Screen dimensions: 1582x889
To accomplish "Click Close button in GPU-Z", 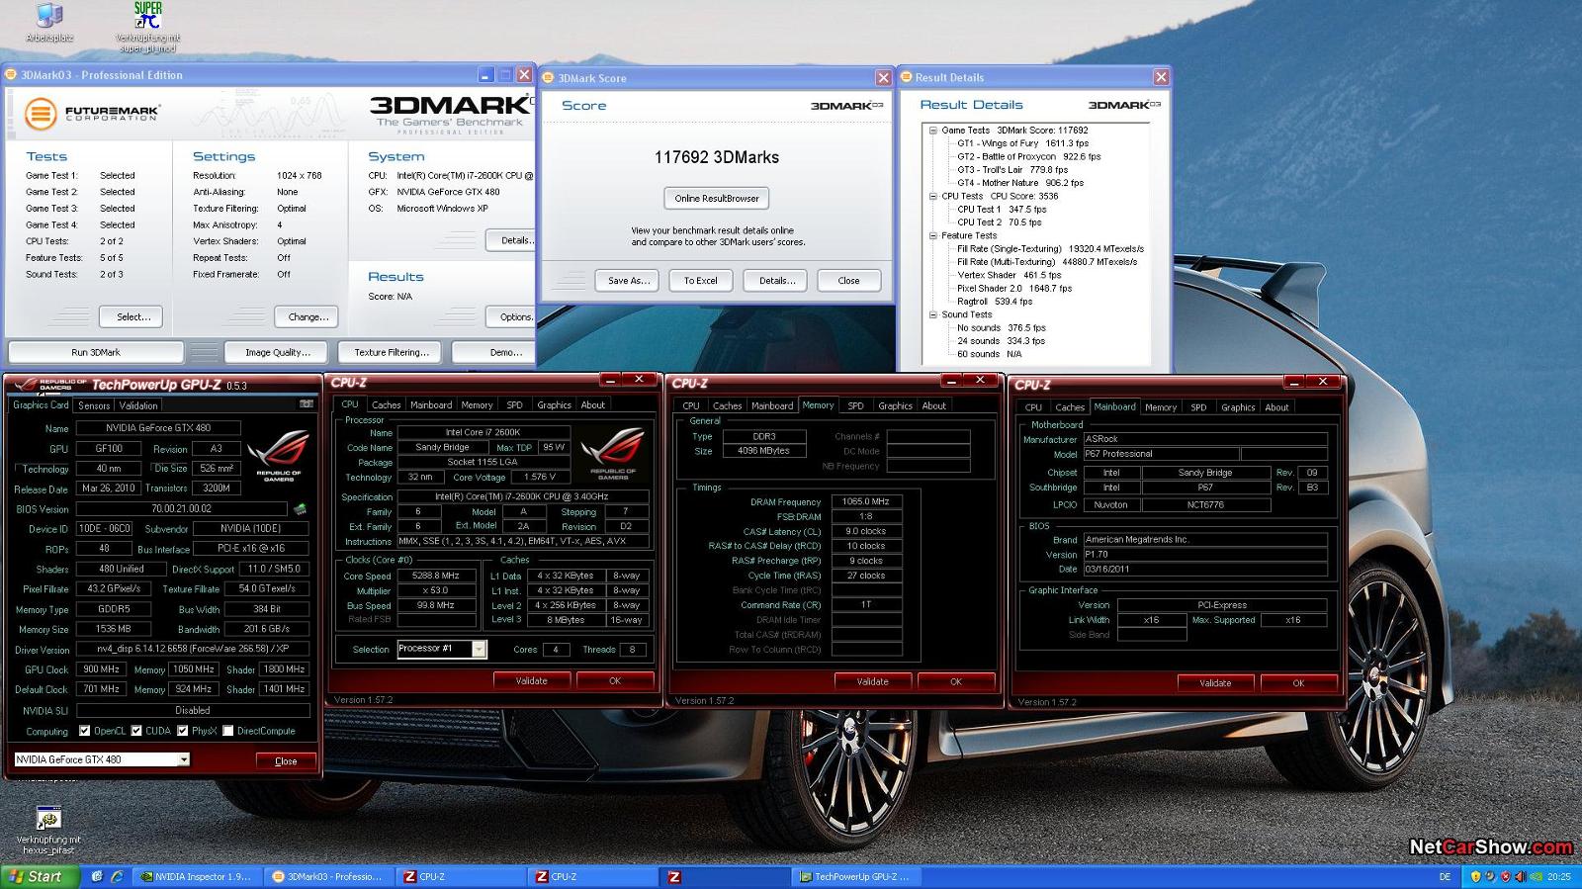I will tap(286, 760).
